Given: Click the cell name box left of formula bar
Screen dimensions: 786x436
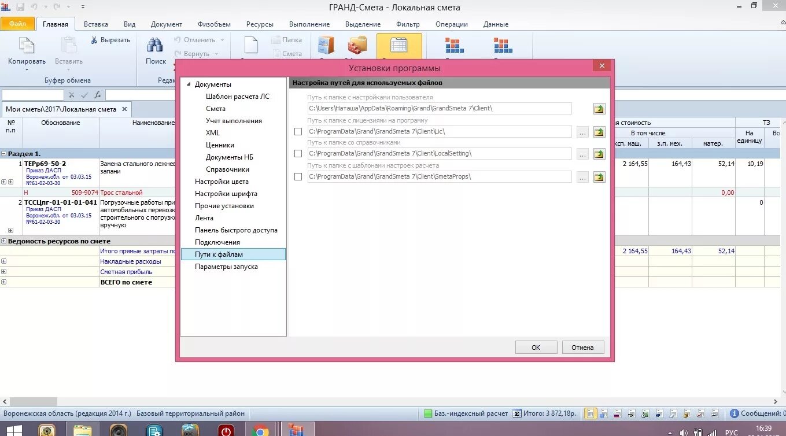Looking at the screenshot, I should (x=32, y=95).
